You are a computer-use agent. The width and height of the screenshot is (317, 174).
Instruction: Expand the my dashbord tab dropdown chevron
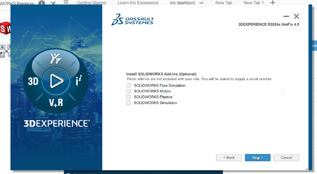pos(202,3)
